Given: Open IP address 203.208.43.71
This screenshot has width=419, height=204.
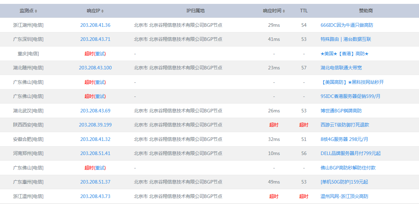Looking at the screenshot, I should point(95,39).
